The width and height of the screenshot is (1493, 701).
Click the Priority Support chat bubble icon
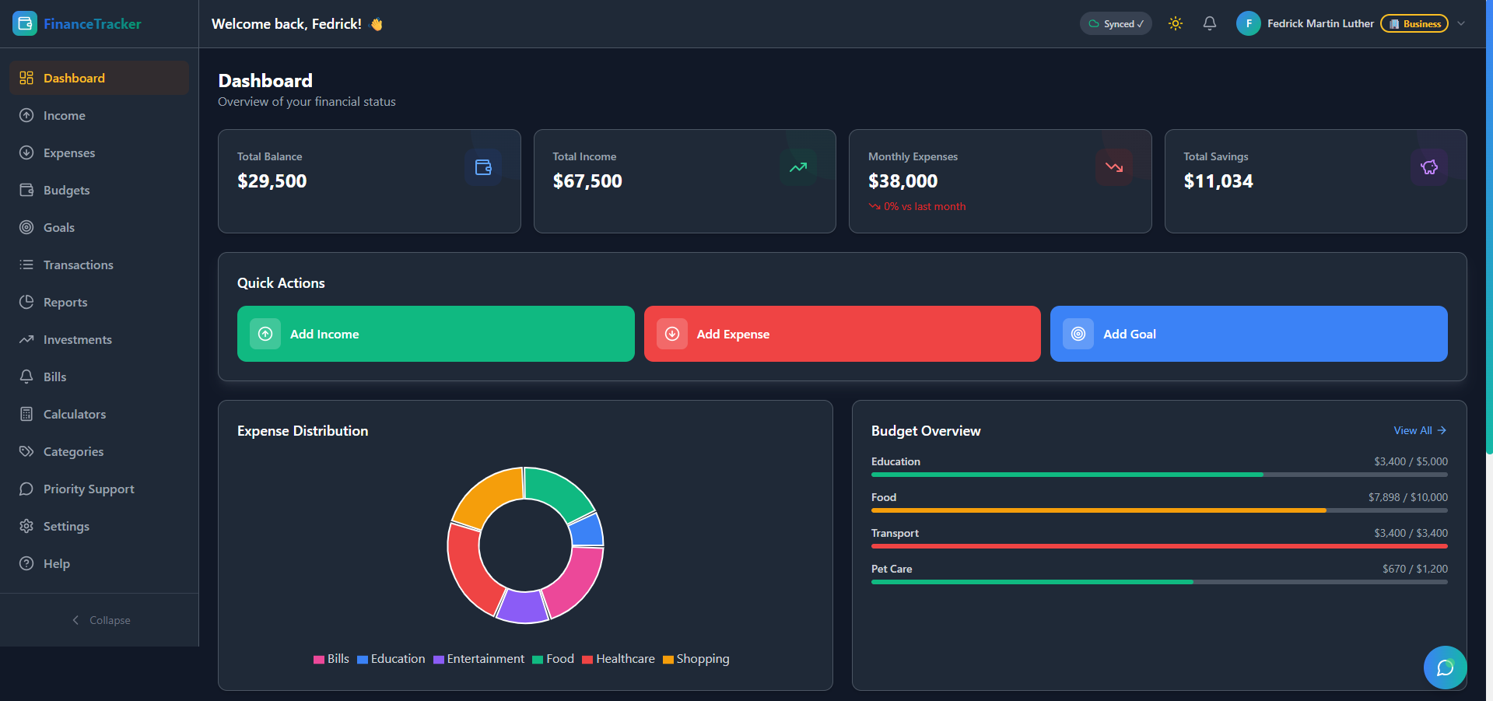(x=26, y=489)
